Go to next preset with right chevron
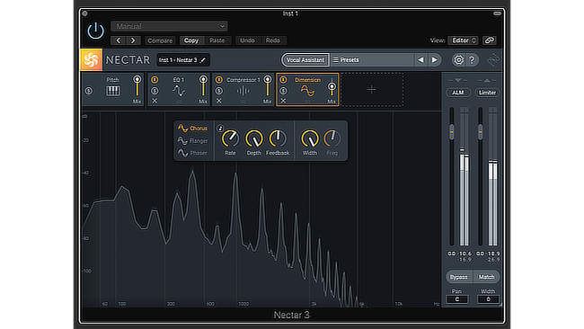This screenshot has height=329, width=584. click(133, 40)
